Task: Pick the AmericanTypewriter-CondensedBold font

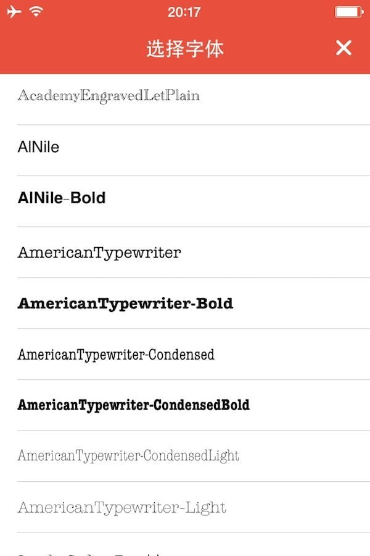Action: tap(133, 405)
